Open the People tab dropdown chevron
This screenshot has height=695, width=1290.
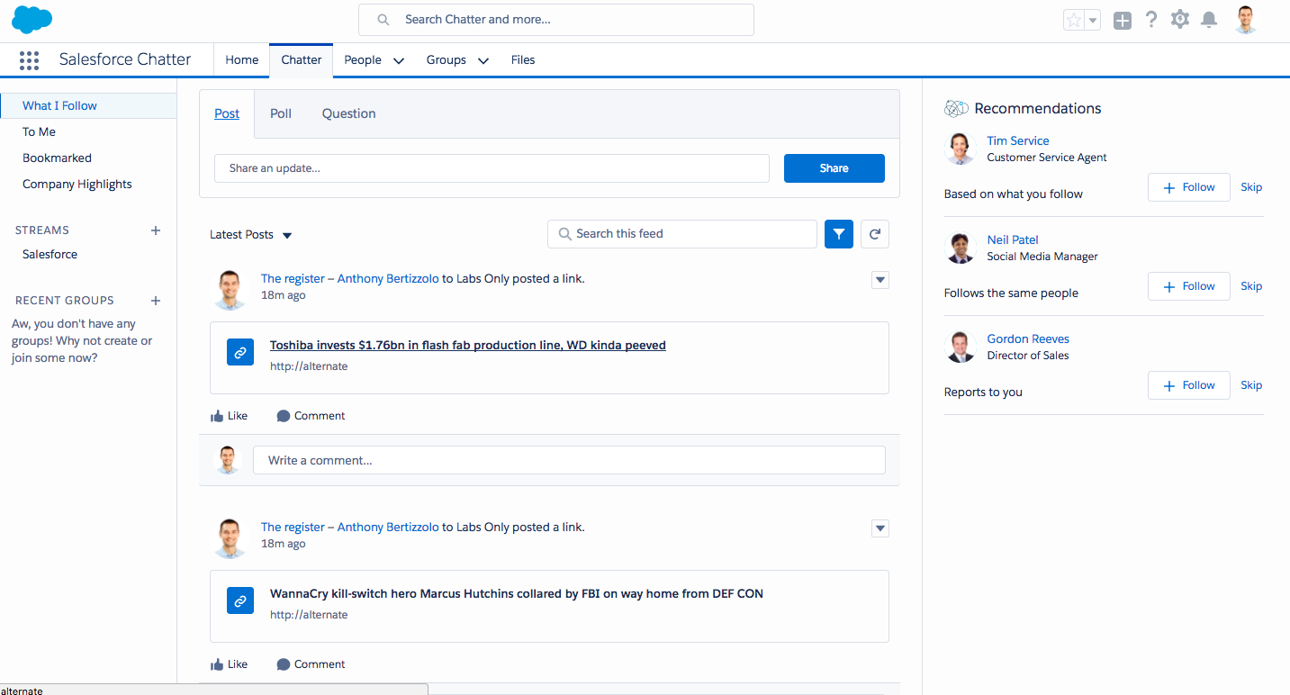[398, 60]
